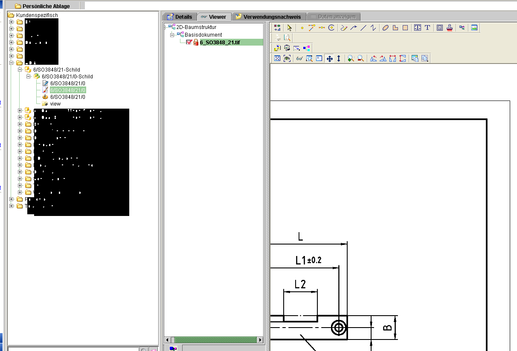Select the framed text box tool

[x=418, y=28]
